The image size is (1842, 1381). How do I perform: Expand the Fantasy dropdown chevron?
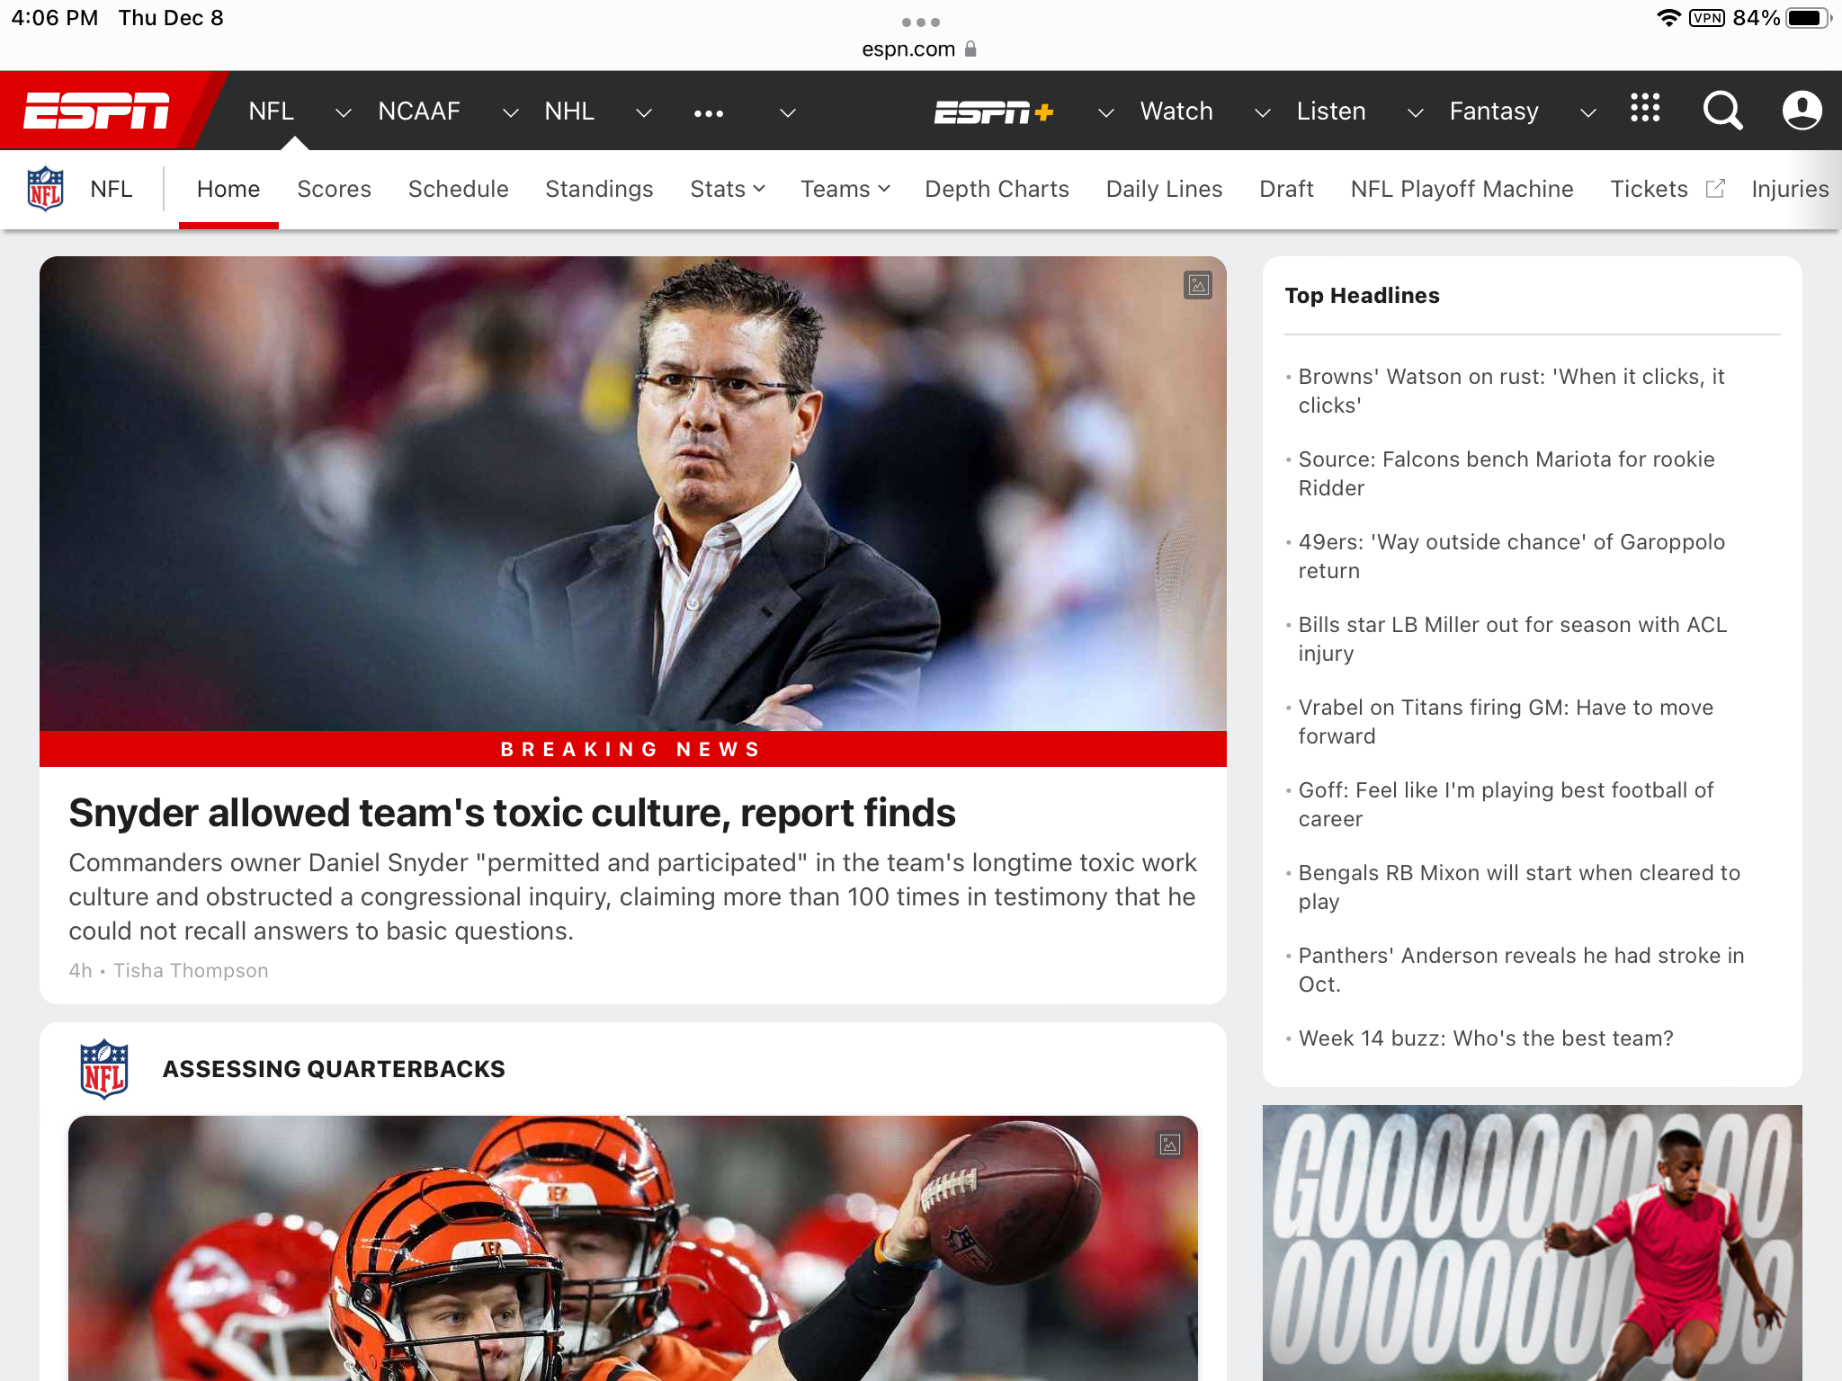point(1587,113)
